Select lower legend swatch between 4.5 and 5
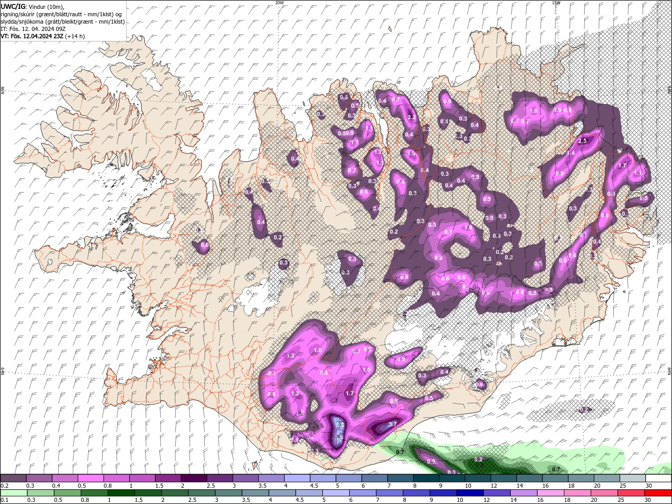The width and height of the screenshot is (672, 504). tap(309, 493)
